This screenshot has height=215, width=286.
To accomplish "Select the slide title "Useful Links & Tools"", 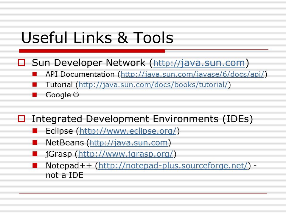I will 97,38.
